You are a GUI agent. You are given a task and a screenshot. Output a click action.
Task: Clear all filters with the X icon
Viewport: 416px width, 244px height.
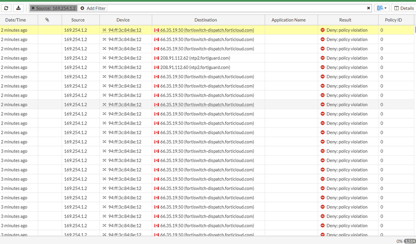368,8
